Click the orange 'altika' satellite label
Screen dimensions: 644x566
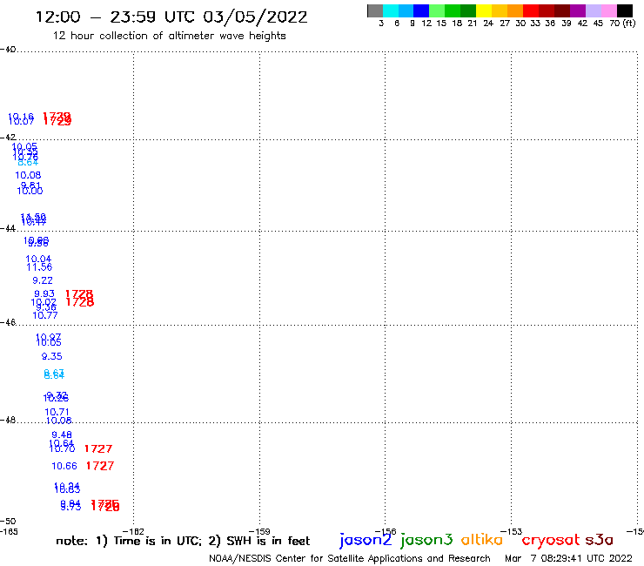481,539
